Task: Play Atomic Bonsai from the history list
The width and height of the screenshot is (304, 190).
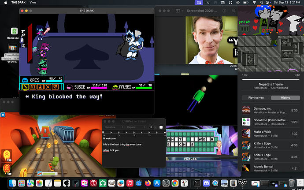Action: (271, 168)
